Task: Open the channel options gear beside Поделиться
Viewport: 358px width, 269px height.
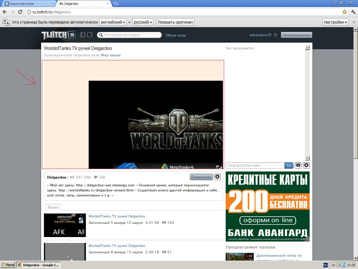Action: (x=217, y=177)
